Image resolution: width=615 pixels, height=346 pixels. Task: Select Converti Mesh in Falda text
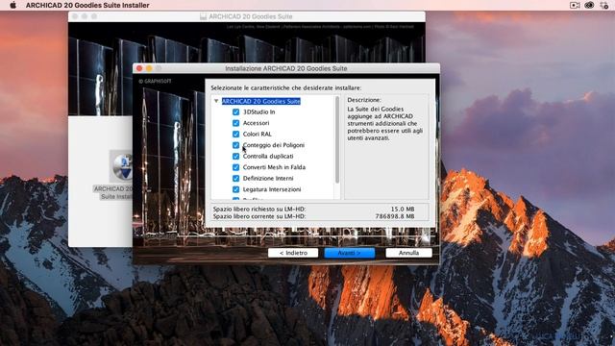click(x=274, y=167)
